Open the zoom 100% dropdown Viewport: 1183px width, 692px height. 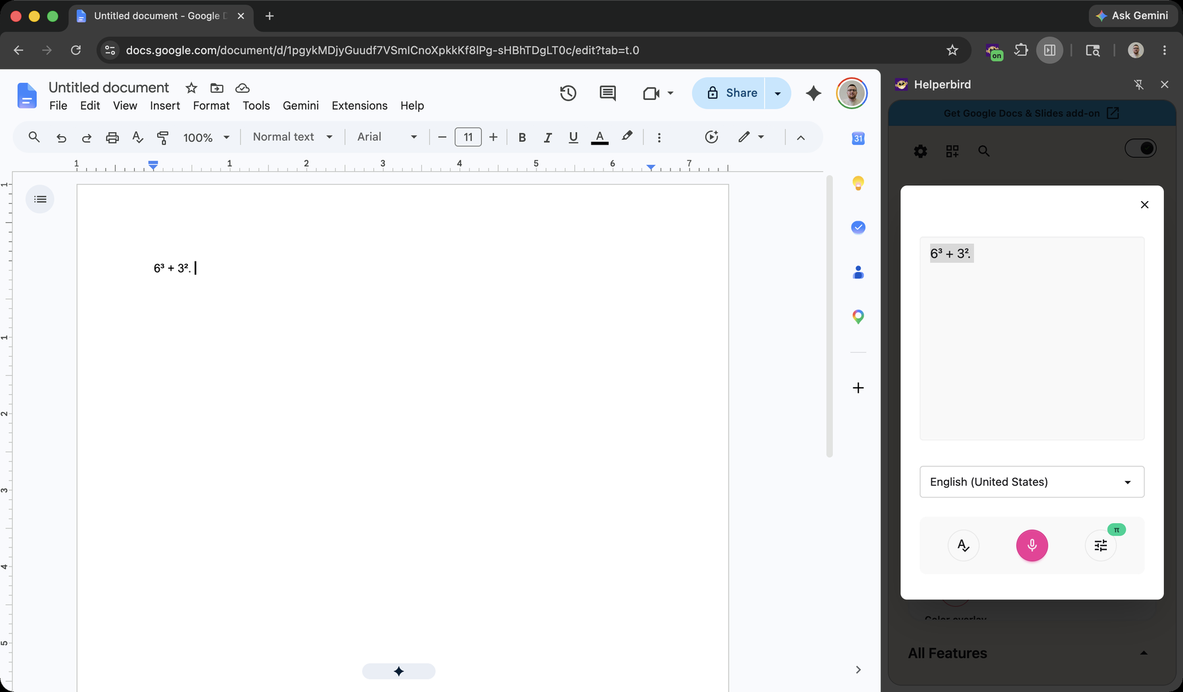pyautogui.click(x=206, y=137)
